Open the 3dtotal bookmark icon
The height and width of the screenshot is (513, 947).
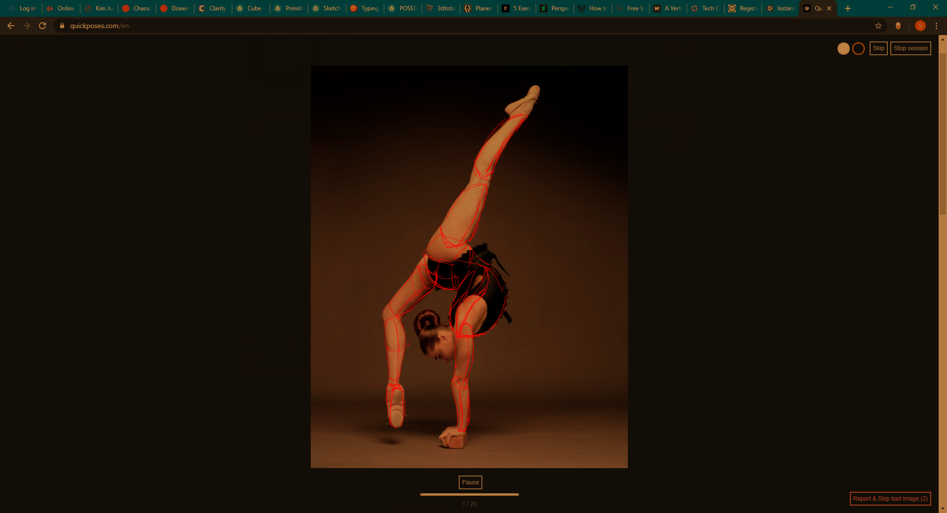tap(430, 8)
